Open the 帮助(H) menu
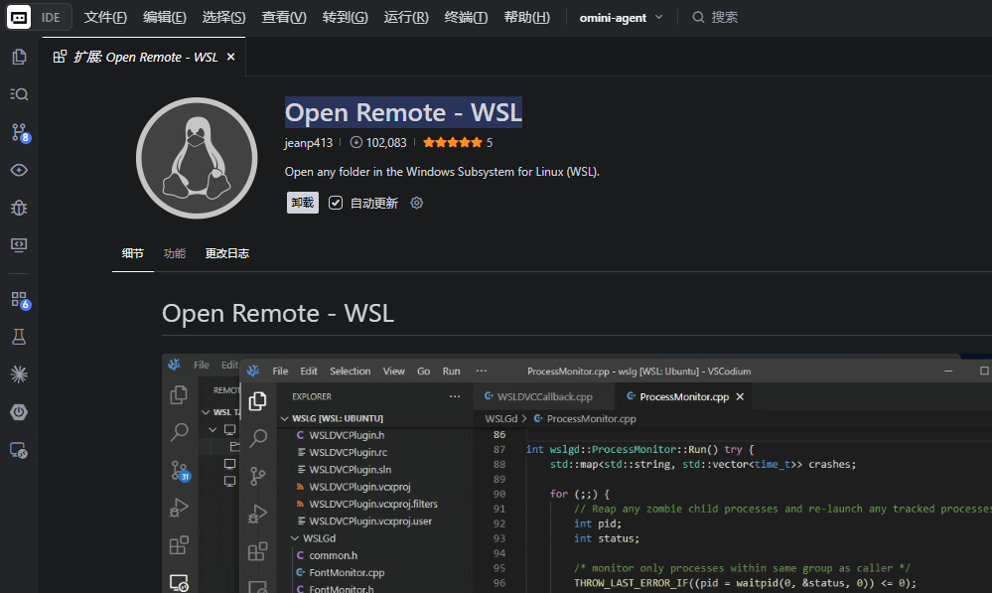 527,17
